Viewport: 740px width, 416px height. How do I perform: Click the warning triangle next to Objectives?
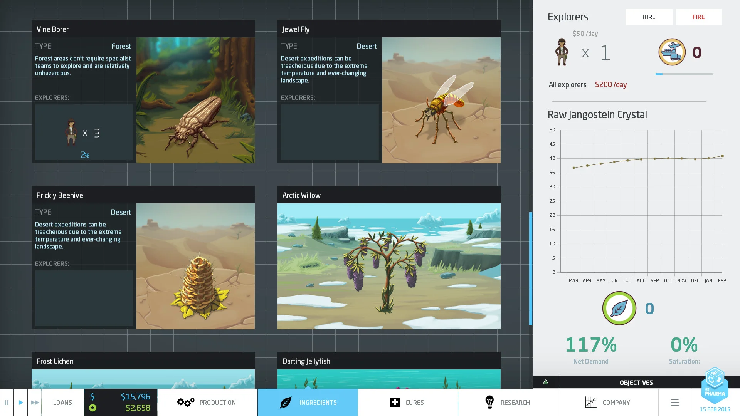coord(546,382)
